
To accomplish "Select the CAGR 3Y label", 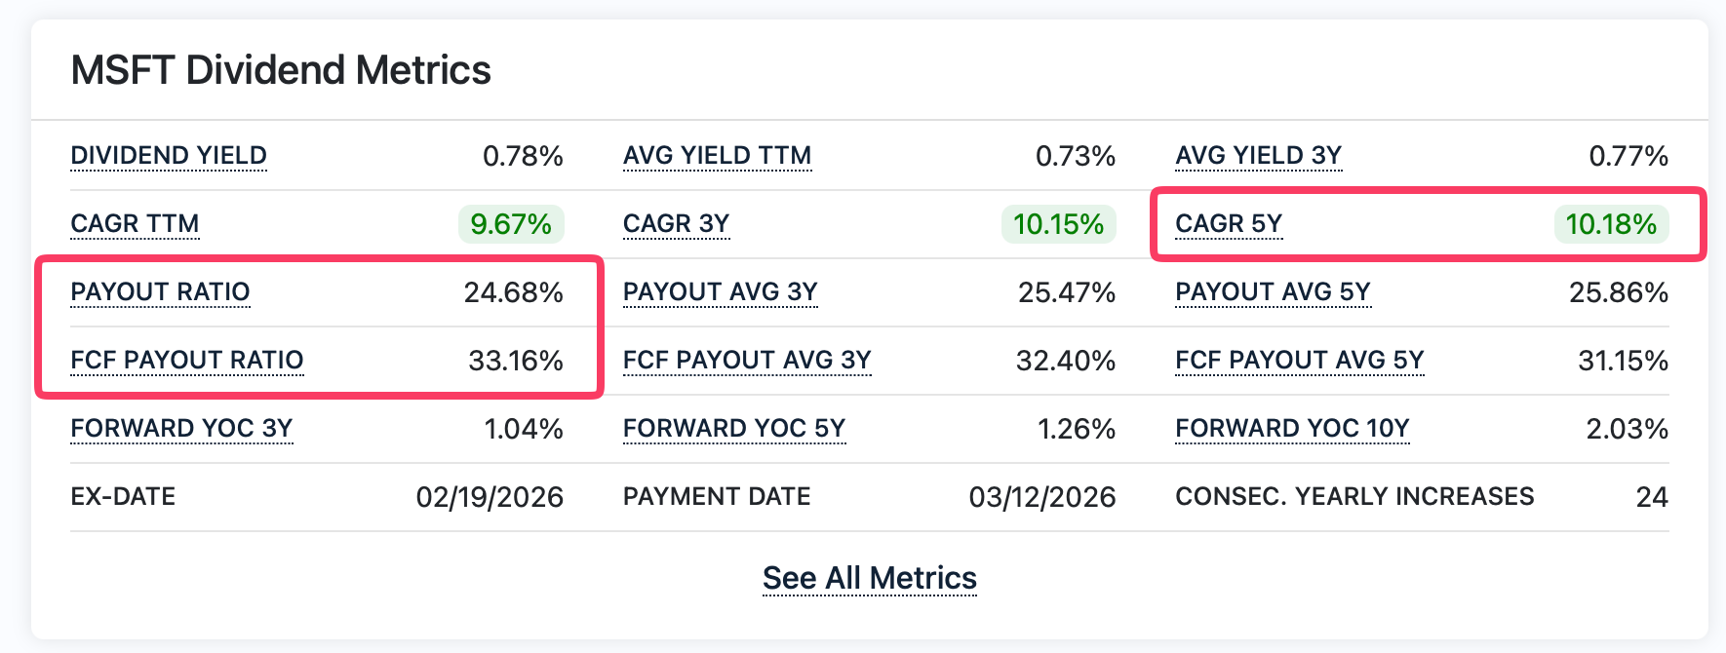I will [676, 224].
